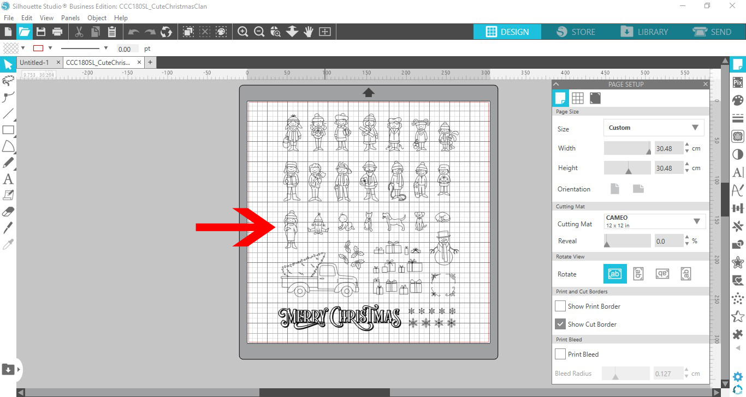The width and height of the screenshot is (746, 397).
Task: Open the Text Style panel
Action: pyautogui.click(x=738, y=172)
